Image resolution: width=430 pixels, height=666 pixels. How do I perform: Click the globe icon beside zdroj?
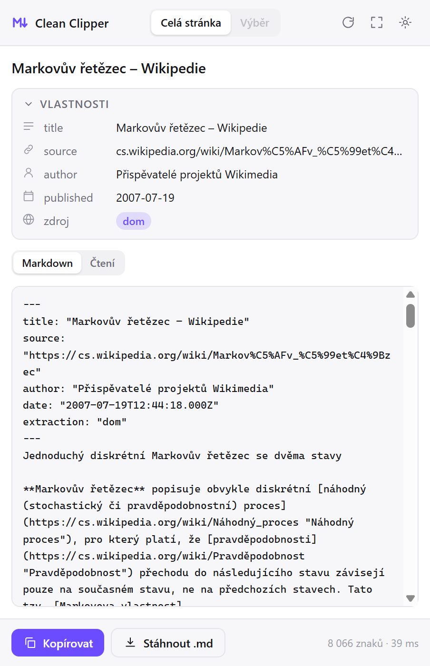[29, 219]
